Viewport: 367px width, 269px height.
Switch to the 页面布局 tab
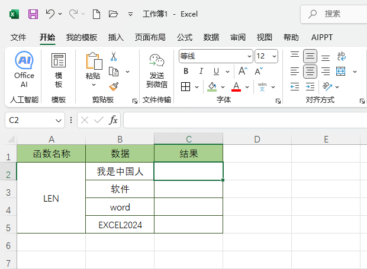click(x=150, y=37)
